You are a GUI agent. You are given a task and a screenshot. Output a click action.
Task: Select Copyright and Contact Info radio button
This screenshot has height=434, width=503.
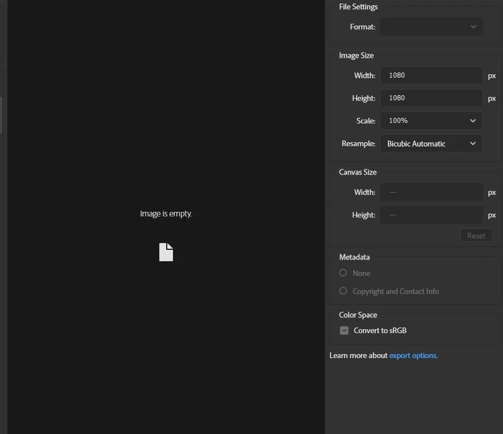(343, 291)
